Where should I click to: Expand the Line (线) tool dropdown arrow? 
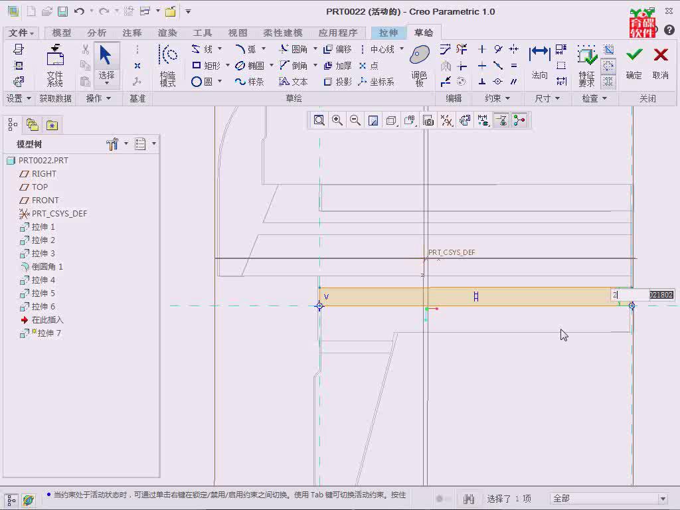[x=219, y=49]
